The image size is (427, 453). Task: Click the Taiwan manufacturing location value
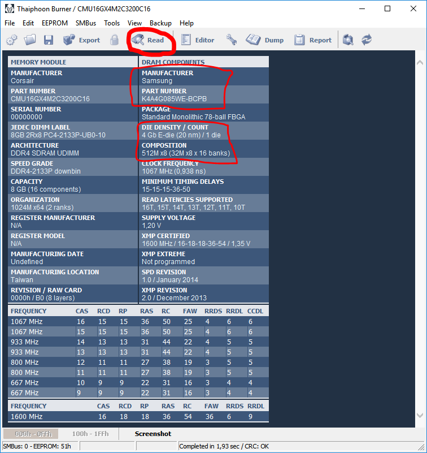pos(22,280)
